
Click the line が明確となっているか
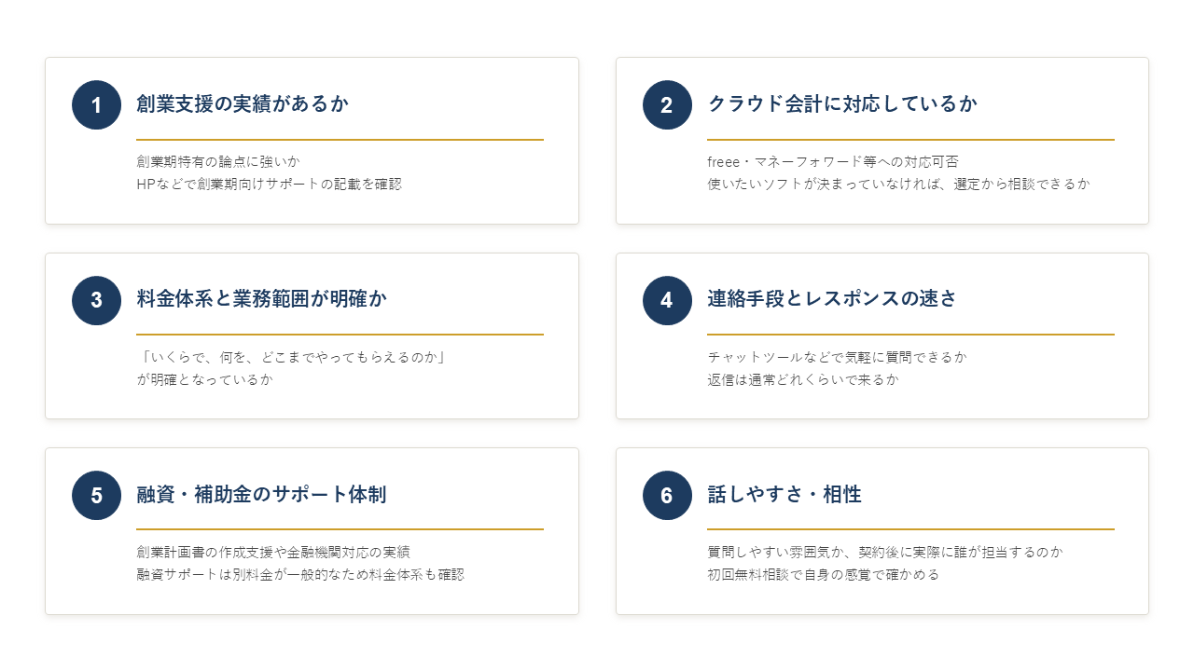pyautogui.click(x=205, y=379)
